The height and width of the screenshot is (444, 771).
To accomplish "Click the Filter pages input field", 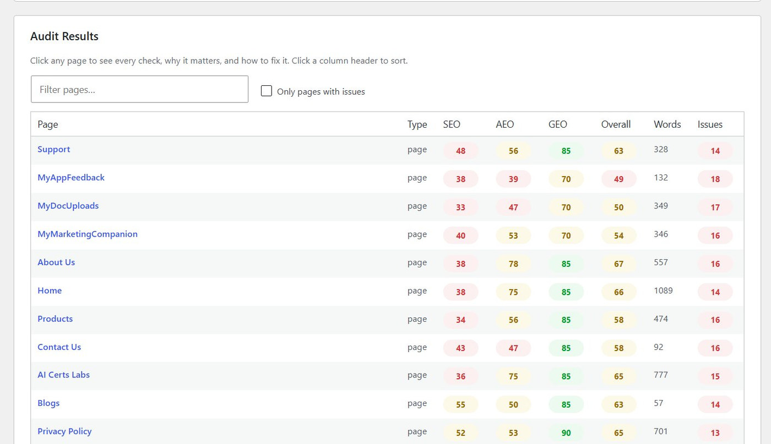I will click(139, 89).
